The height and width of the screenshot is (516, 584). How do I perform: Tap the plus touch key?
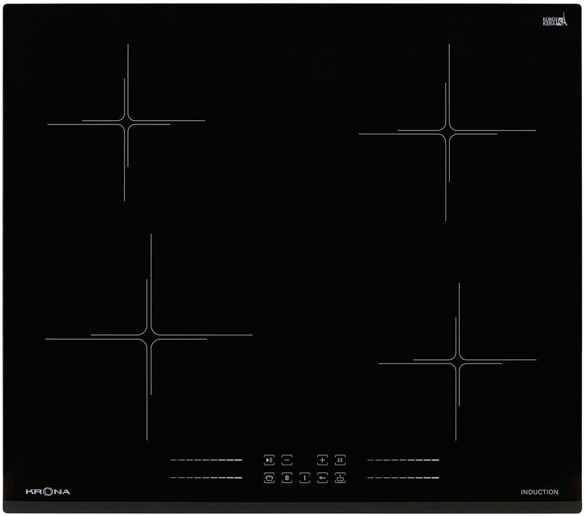click(x=322, y=460)
